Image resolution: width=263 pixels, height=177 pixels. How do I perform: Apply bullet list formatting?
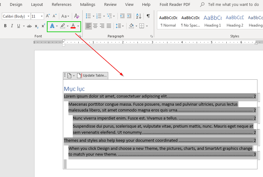(x=88, y=16)
